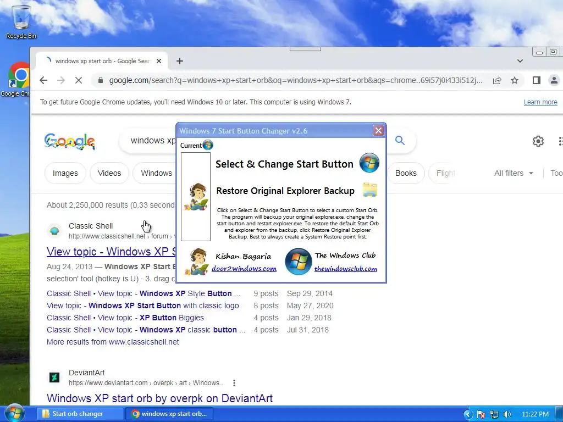Open the door2windows.com link
The image size is (563, 422).
click(244, 269)
